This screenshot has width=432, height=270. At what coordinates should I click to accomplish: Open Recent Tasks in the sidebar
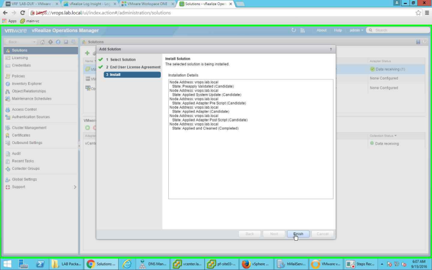[x=22, y=161]
